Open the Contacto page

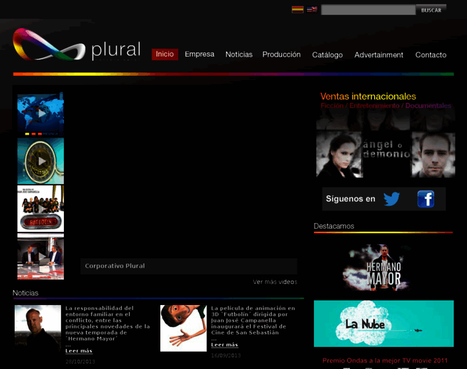point(431,55)
